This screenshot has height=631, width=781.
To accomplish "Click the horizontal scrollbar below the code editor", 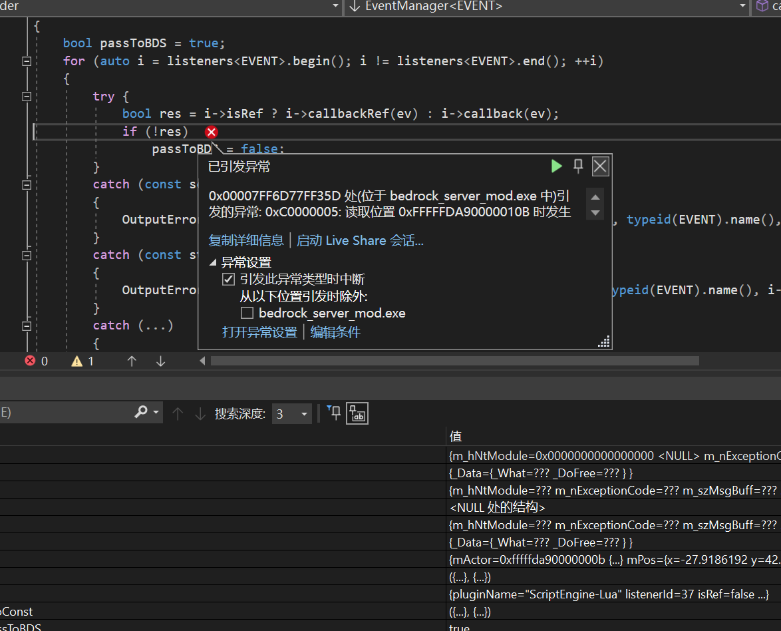I will click(452, 361).
